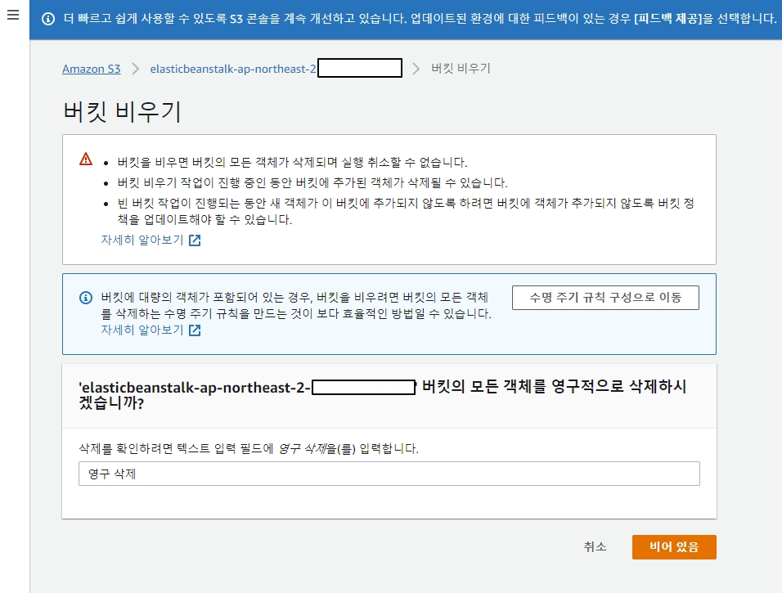Screen dimensions: 782x593
Task: Click the chevron before 버킷 비우기 breadcrumb
Action: pos(416,69)
